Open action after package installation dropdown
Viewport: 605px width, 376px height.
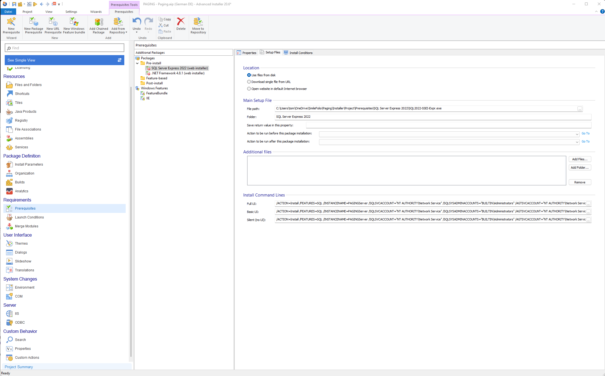pyautogui.click(x=577, y=142)
